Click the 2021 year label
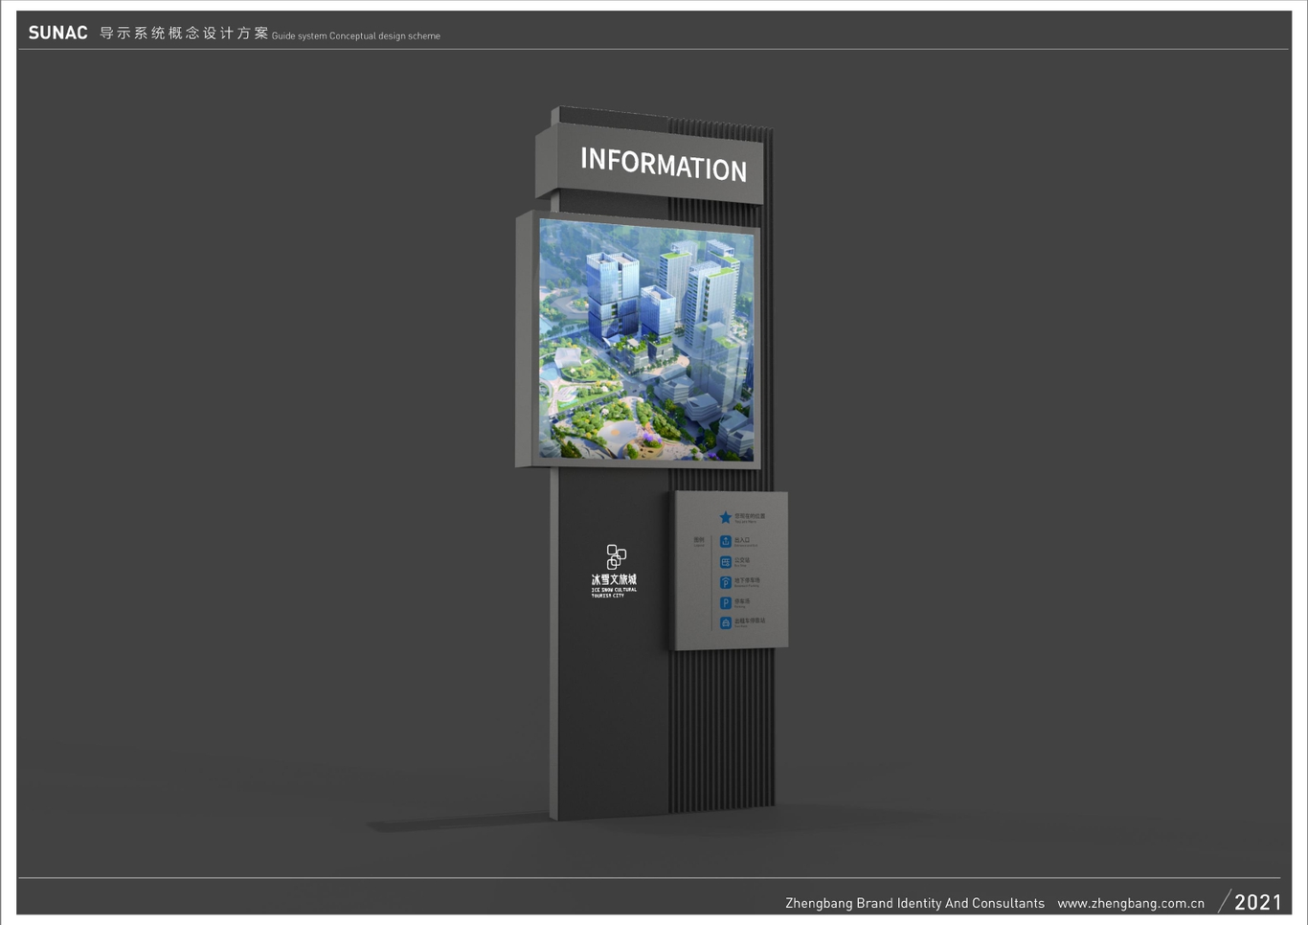1308x925 pixels. (x=1257, y=902)
